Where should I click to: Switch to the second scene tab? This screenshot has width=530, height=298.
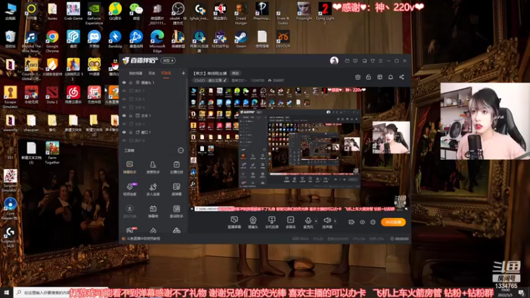pos(152,74)
